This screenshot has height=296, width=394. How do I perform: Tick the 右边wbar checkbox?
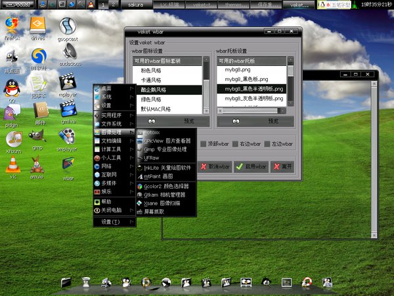pos(236,144)
